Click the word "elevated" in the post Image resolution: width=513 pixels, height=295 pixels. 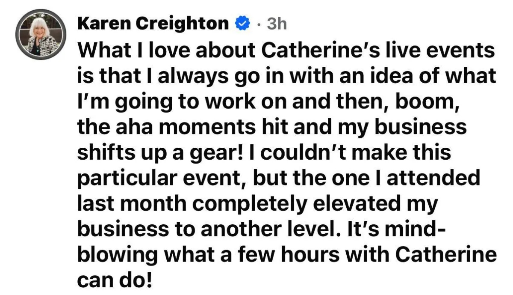(358, 203)
